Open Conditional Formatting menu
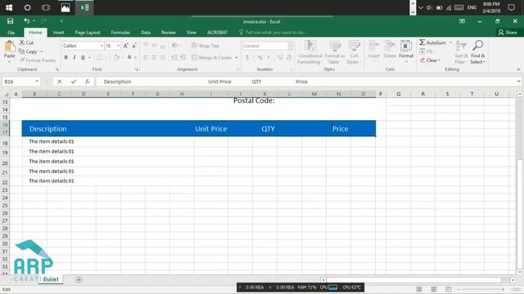The image size is (524, 294). pyautogui.click(x=310, y=52)
